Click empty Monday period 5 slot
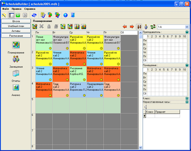Screen dimensions: 191x151 point(44,106)
